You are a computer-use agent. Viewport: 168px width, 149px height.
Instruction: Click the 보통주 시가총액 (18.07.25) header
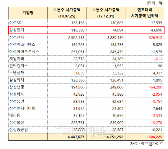pos(67,13)
